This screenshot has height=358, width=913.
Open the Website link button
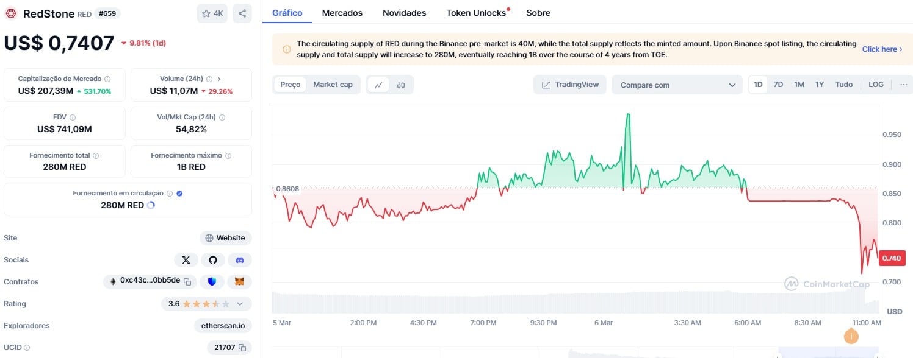(226, 238)
